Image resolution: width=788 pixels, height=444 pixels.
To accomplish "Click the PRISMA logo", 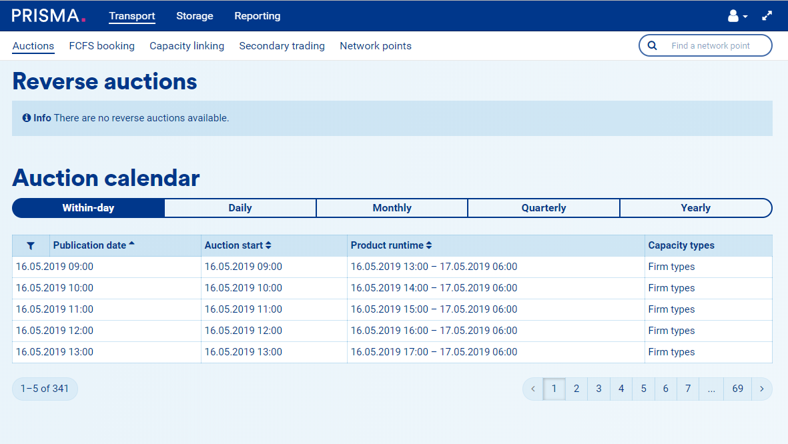I will click(49, 16).
